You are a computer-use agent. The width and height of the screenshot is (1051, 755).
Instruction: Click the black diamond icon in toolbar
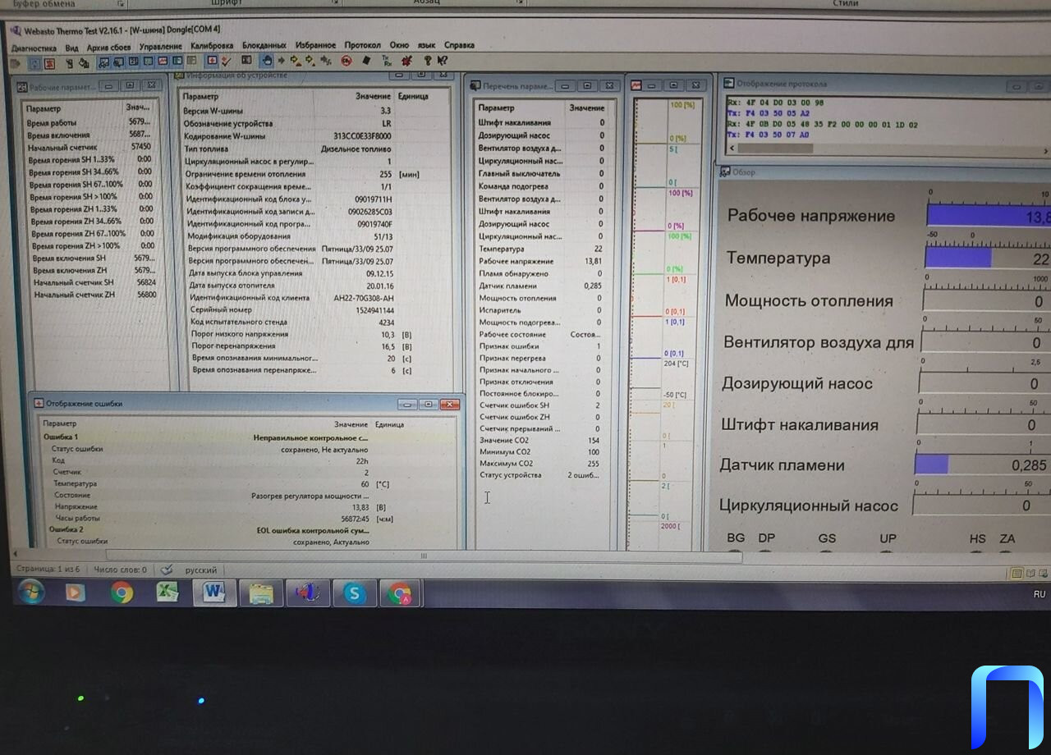pos(365,62)
